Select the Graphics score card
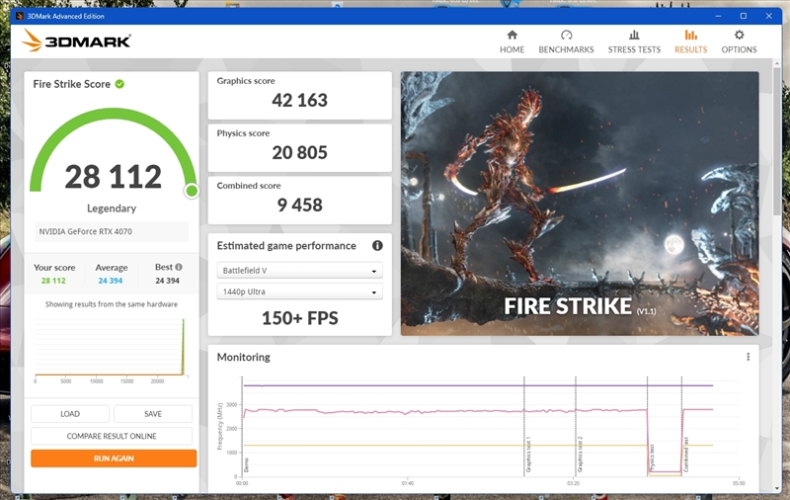 [x=299, y=95]
